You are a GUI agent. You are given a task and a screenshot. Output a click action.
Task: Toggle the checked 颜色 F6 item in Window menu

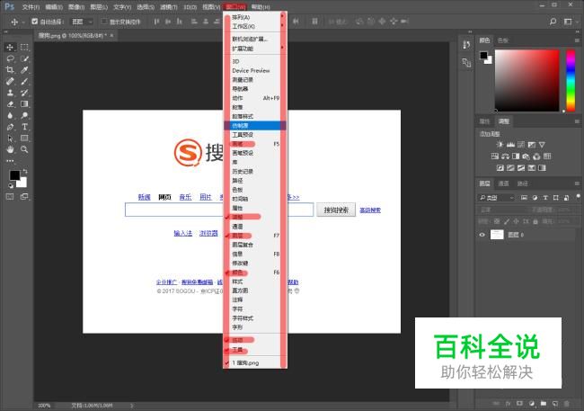(x=255, y=273)
